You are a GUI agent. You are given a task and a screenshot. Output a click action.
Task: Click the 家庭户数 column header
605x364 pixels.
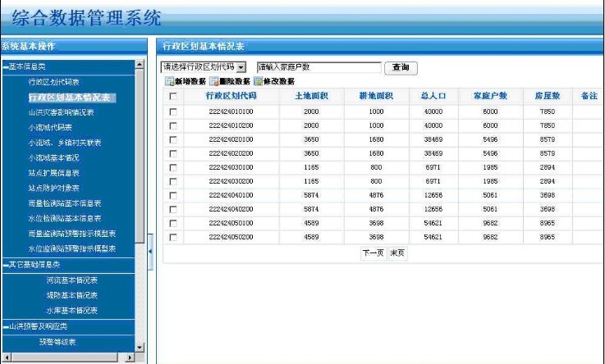490,96
